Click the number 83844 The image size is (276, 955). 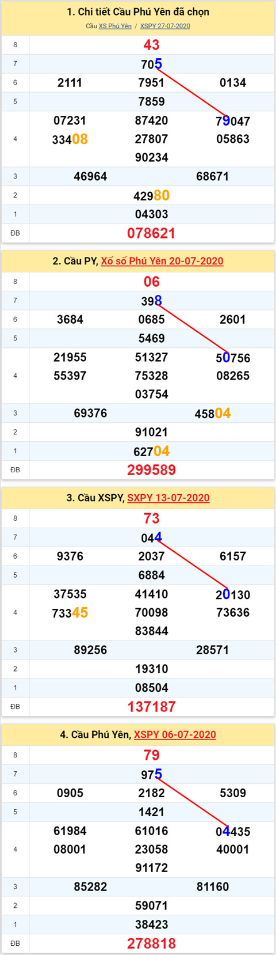151,631
